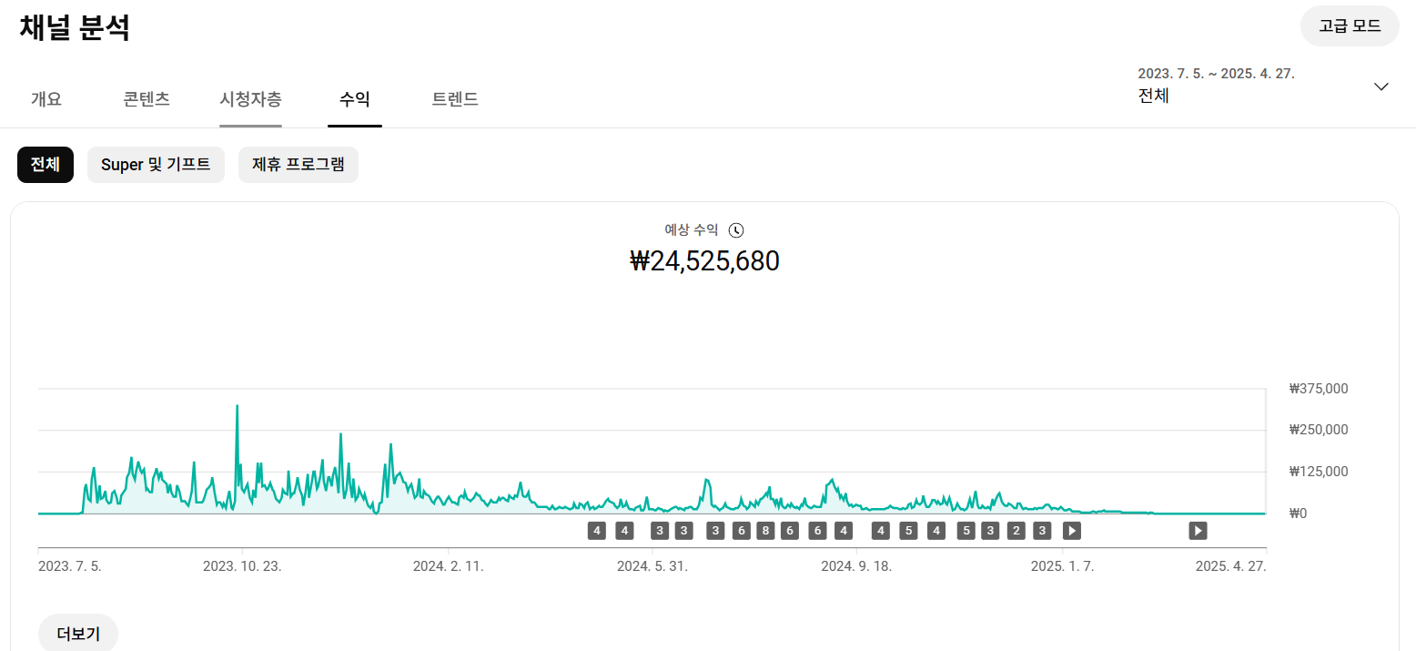Click the ₩250,000 axis label
Image resolution: width=1416 pixels, height=651 pixels.
pyautogui.click(x=1319, y=430)
